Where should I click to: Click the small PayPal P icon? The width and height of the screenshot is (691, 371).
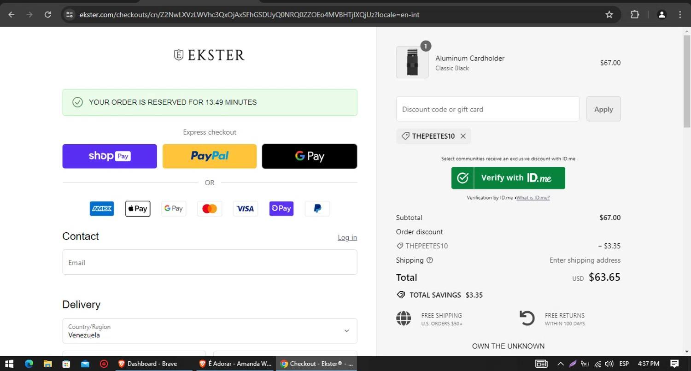click(x=317, y=208)
